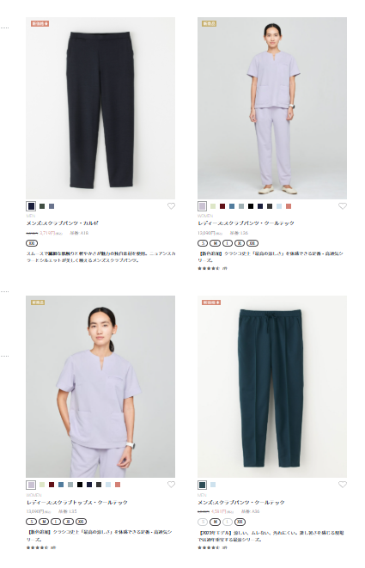Open men's navy scrub pants product image
Image resolution: width=365 pixels, height=568 pixels.
coord(100,108)
